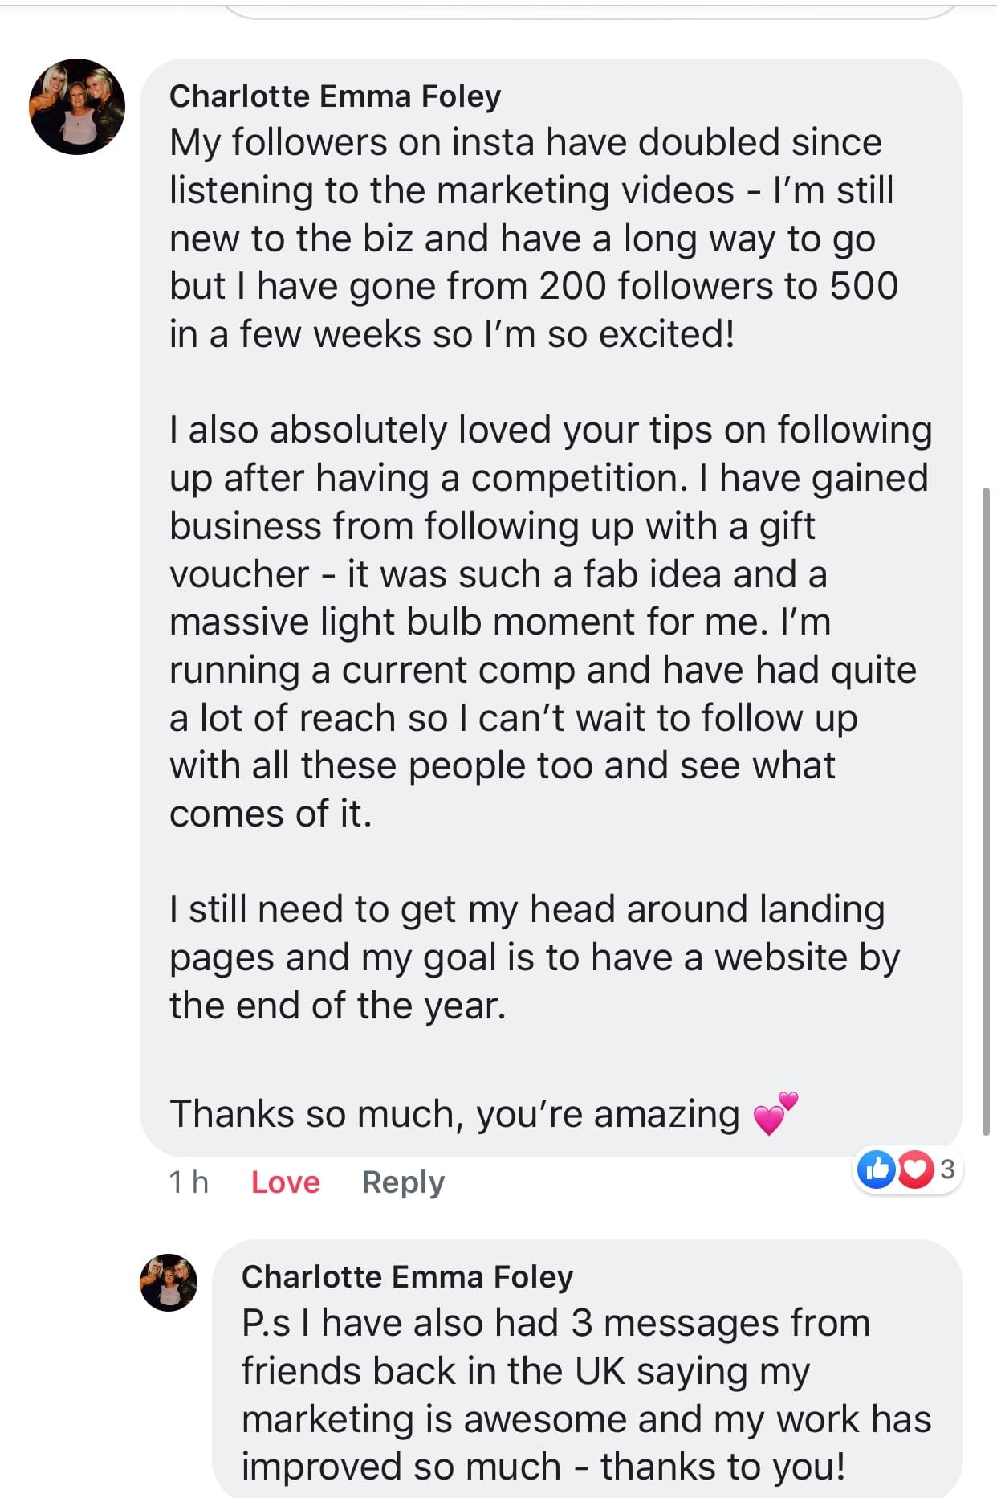Image resolution: width=997 pixels, height=1498 pixels.
Task: Click the partially visible rounded box at top
Action: click(590, 10)
